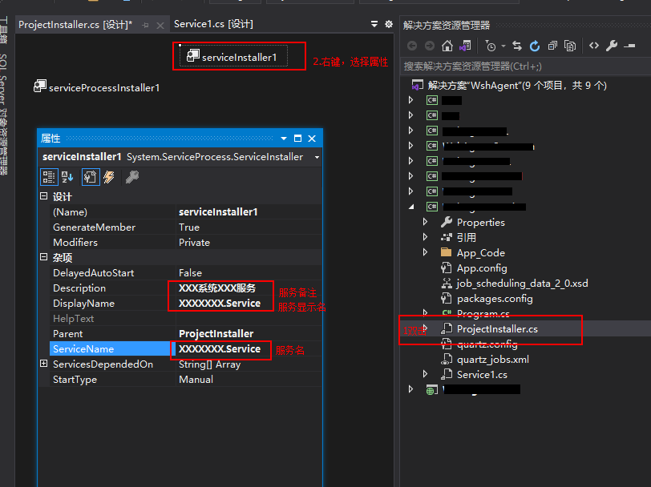The height and width of the screenshot is (487, 651).
Task: Click the (Name) value serviceInstaller1
Action: 218,212
